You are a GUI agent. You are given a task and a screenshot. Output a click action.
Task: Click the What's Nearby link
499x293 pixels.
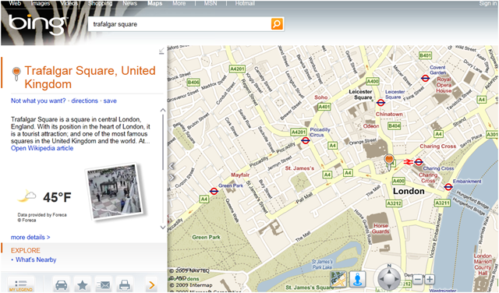[x=36, y=259]
